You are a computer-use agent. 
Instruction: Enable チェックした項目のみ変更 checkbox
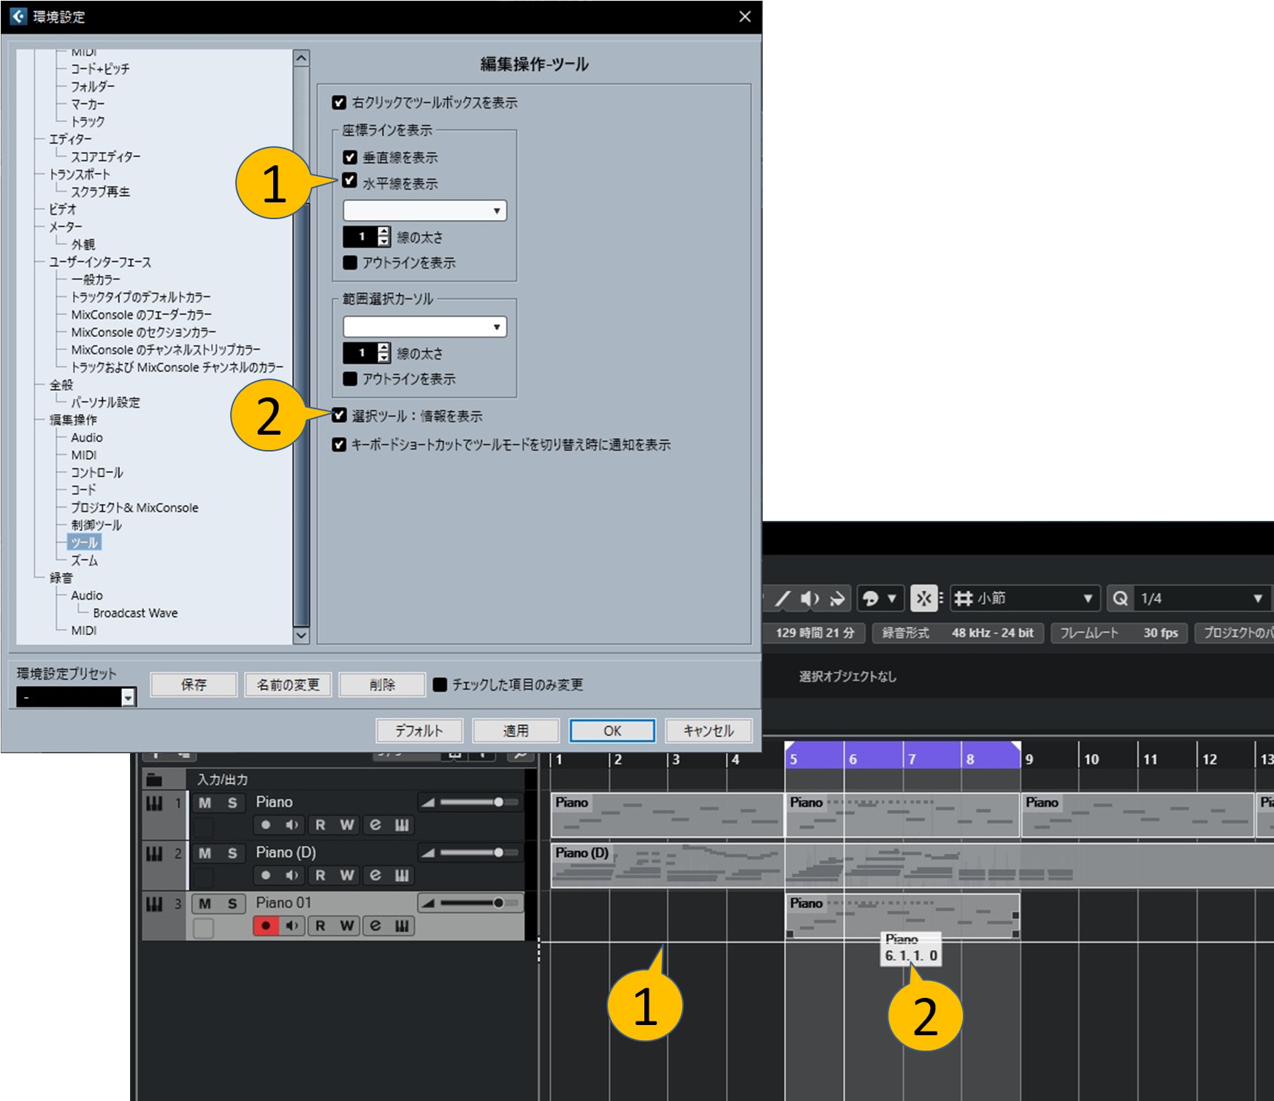440,685
